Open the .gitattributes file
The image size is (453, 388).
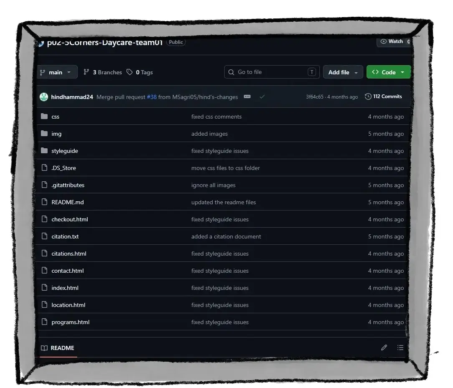click(x=68, y=185)
